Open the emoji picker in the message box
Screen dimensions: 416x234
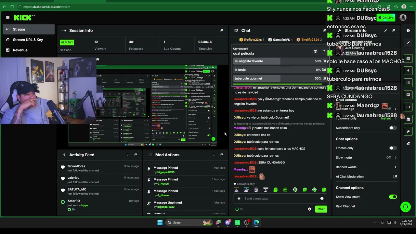pyautogui.click(x=322, y=199)
